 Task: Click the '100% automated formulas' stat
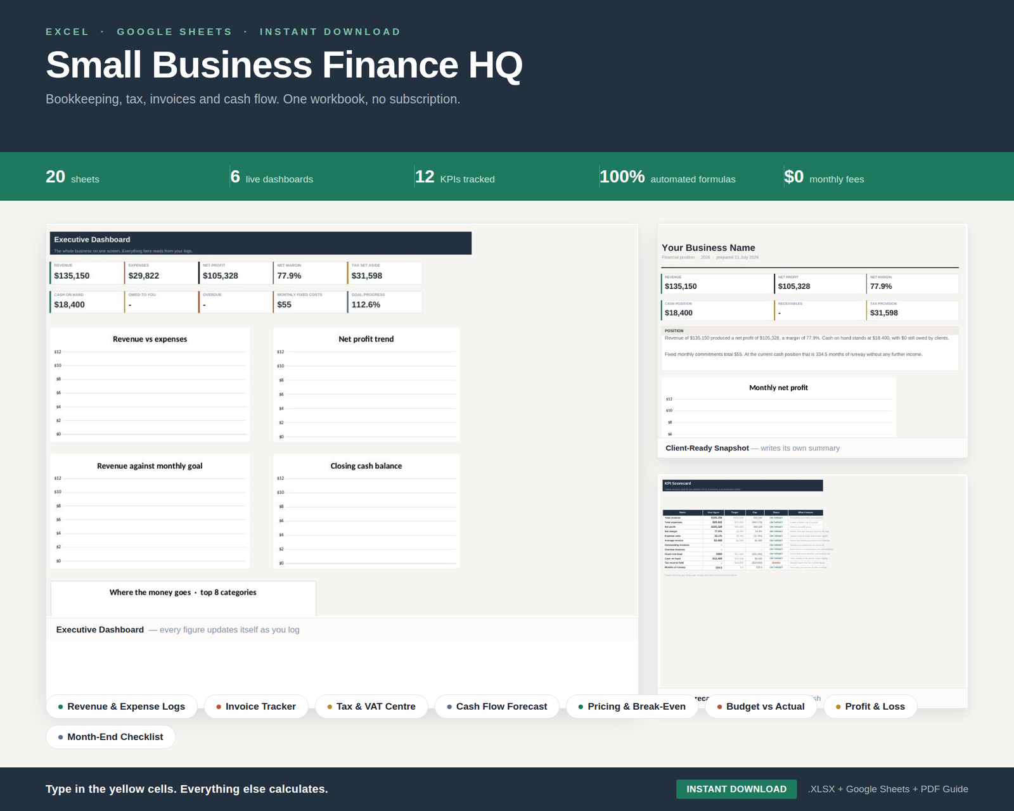(x=668, y=177)
